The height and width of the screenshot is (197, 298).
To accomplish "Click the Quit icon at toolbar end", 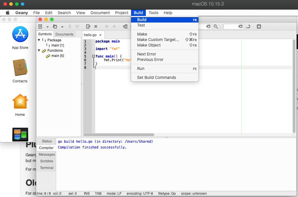I will pos(259,27).
